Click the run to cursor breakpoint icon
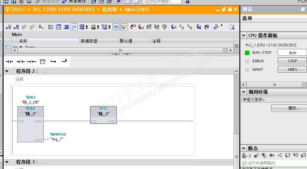307x169 pixels. [280, 155]
